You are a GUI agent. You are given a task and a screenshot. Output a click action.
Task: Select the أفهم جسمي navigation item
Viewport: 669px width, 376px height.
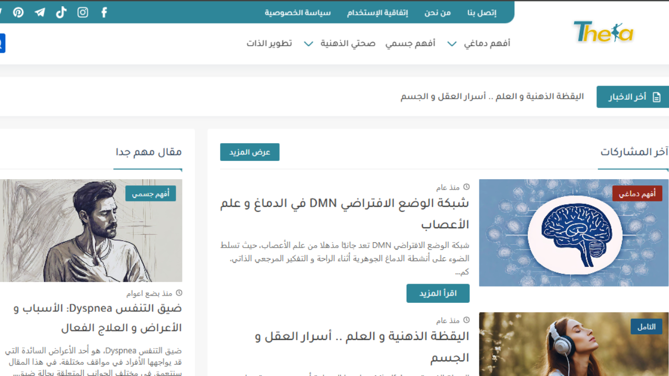[x=411, y=43]
